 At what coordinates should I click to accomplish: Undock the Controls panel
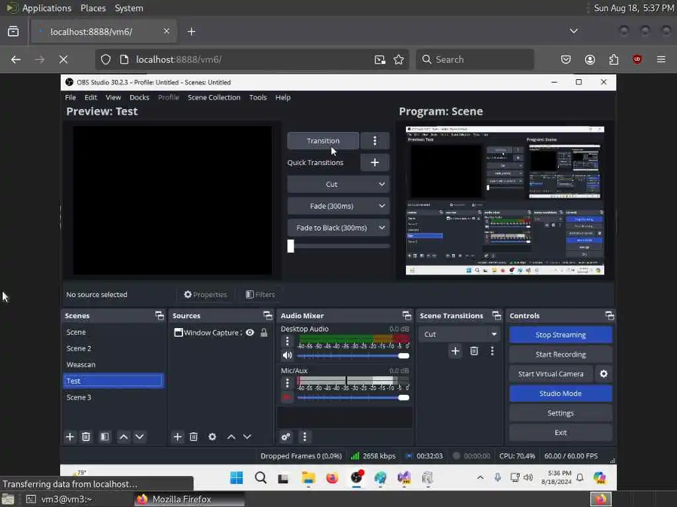(x=609, y=316)
